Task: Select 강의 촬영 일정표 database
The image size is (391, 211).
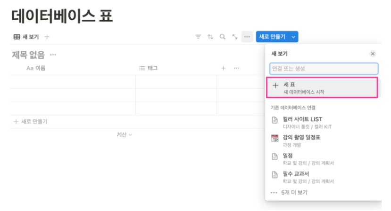Action: 323,141
